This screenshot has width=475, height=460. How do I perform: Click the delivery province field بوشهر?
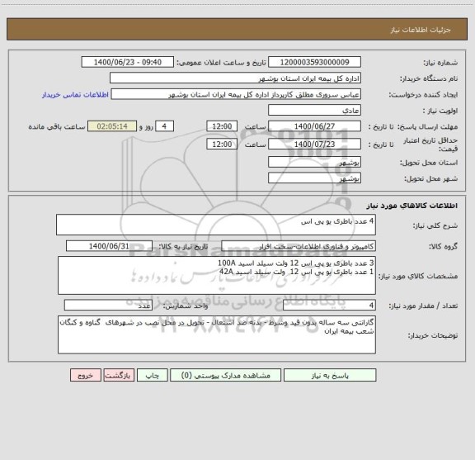pyautogui.click(x=314, y=163)
